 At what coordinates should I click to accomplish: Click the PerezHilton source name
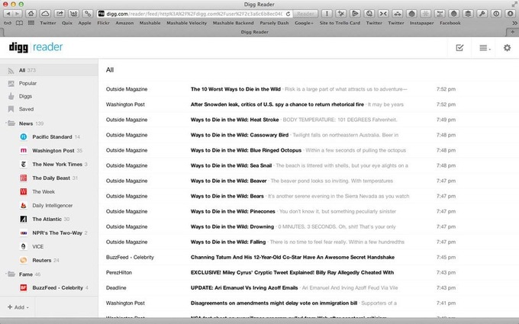[119, 272]
